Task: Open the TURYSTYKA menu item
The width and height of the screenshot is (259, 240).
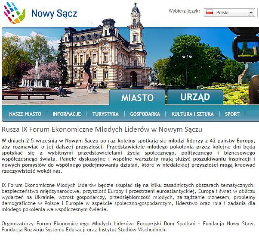Action: coord(105,114)
